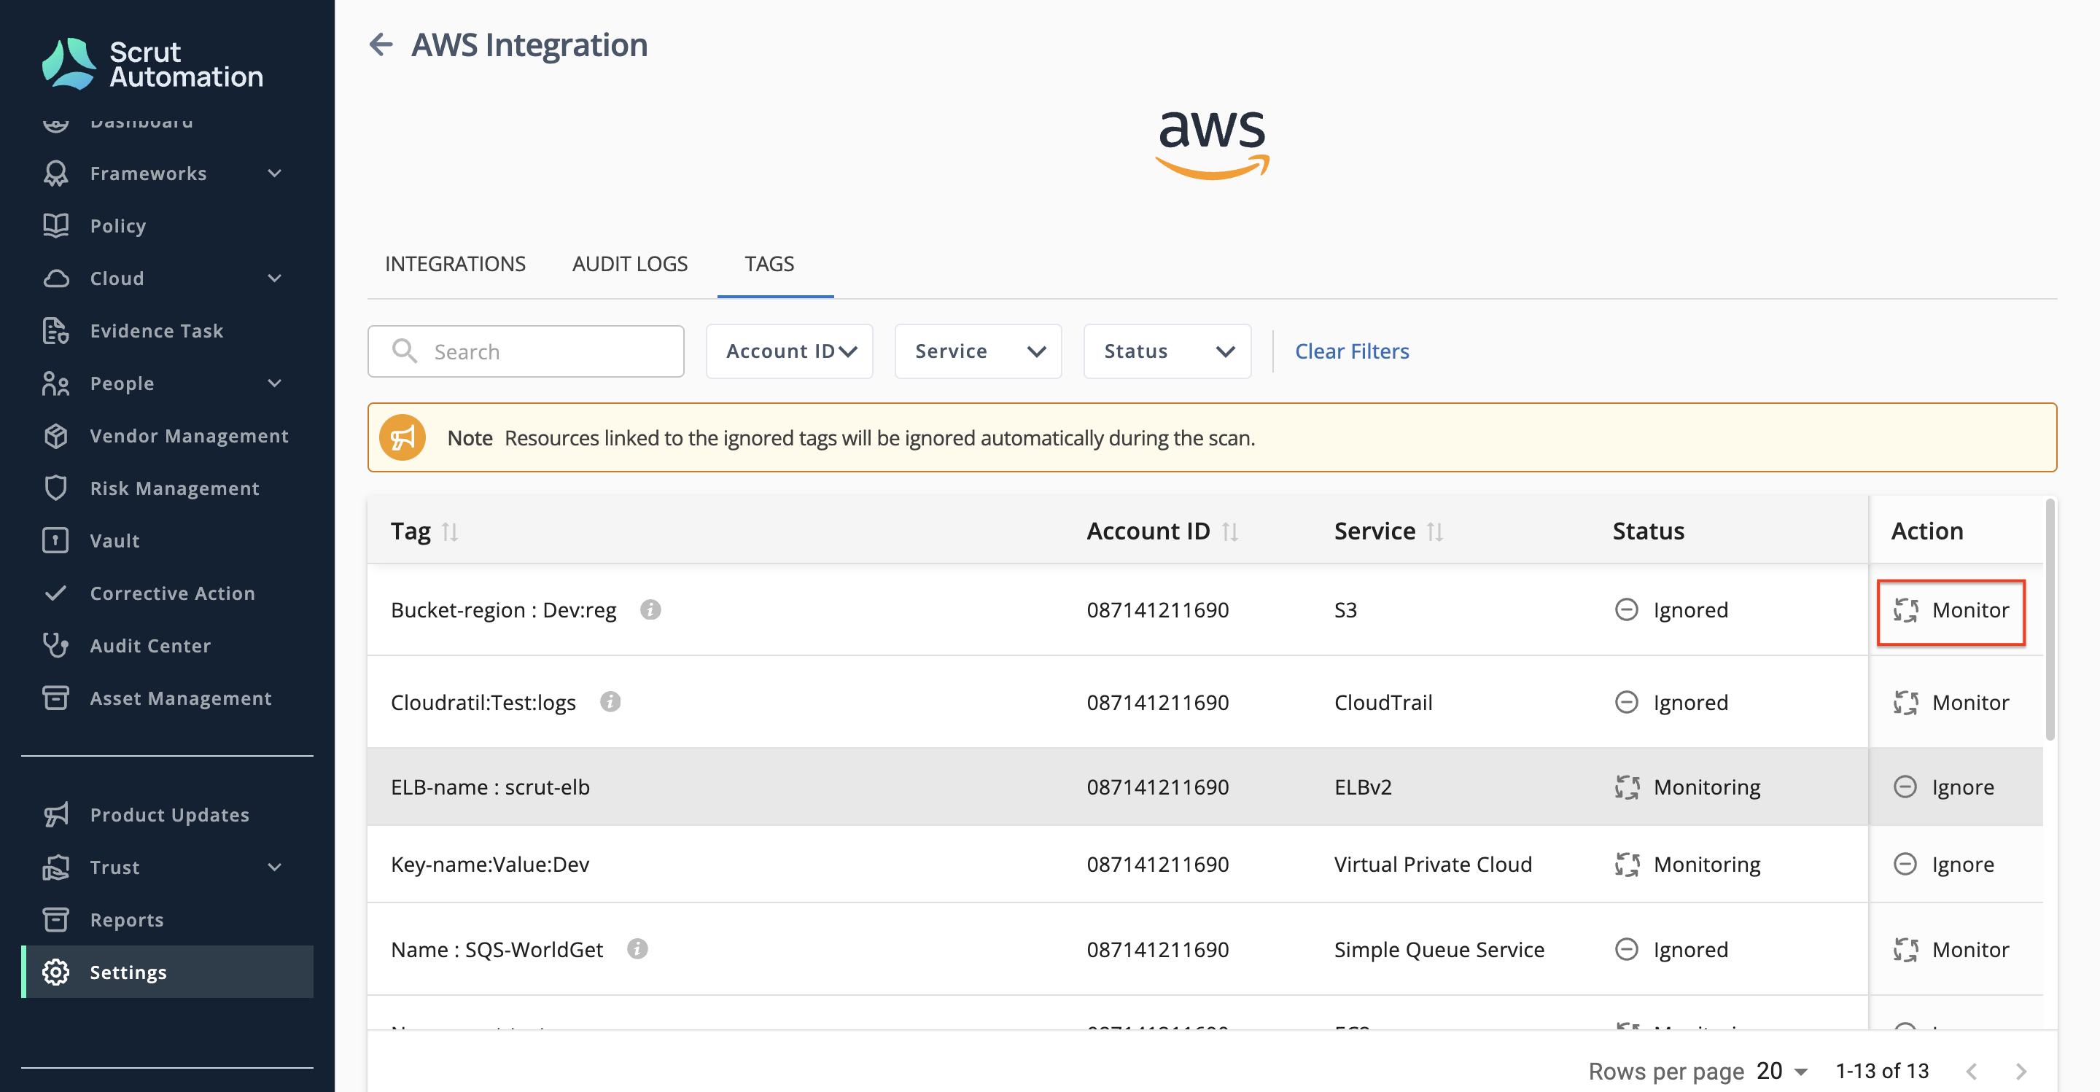Click the Simple Queue Service cell
This screenshot has width=2100, height=1092.
1439,950
